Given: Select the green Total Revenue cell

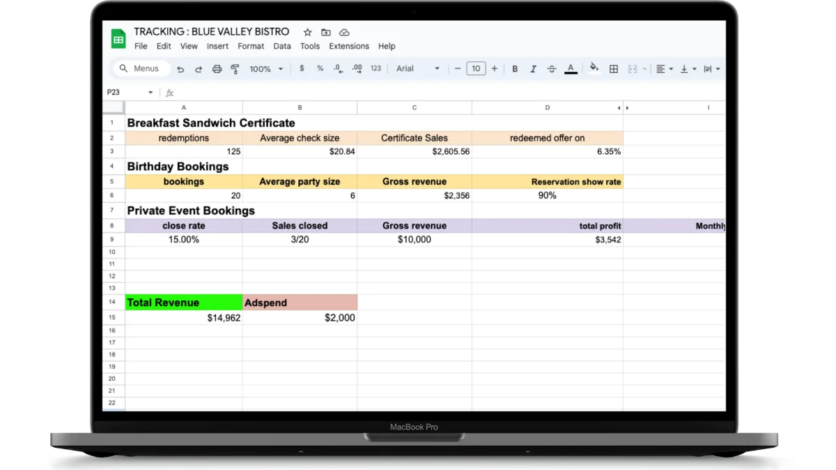Looking at the screenshot, I should [184, 302].
